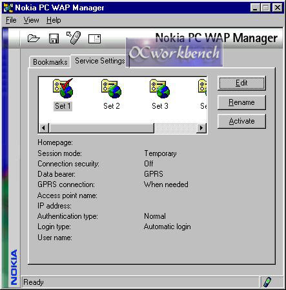Viewport: 286px width, 290px height.
Task: Switch to the Bookmarks tab
Action: click(50, 62)
